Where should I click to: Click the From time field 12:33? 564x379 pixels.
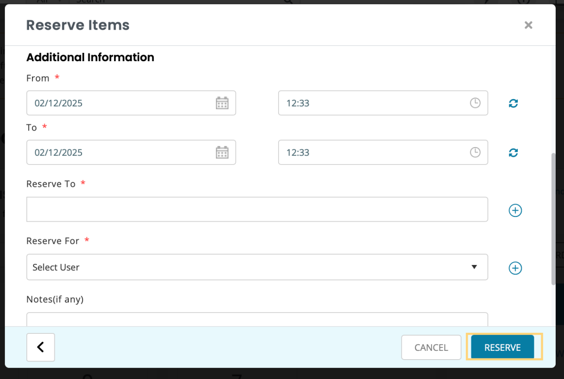383,103
